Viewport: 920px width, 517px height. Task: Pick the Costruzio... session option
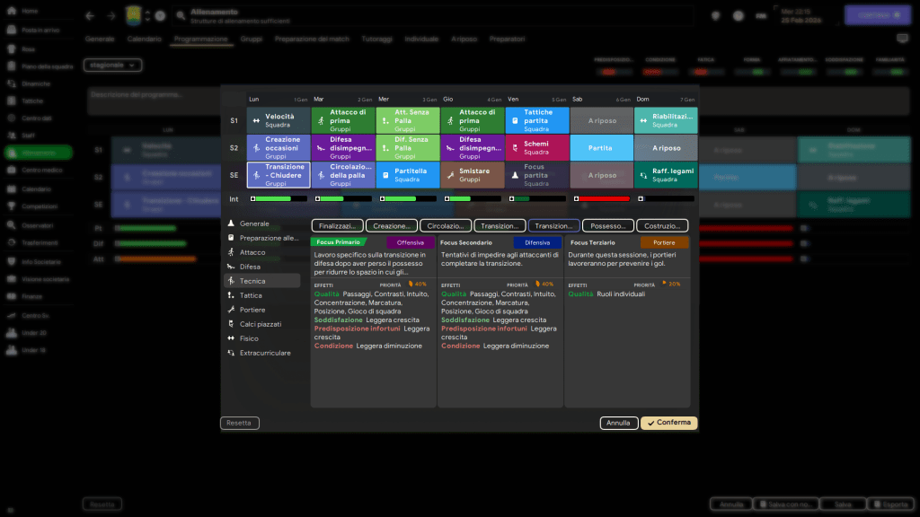coord(662,226)
